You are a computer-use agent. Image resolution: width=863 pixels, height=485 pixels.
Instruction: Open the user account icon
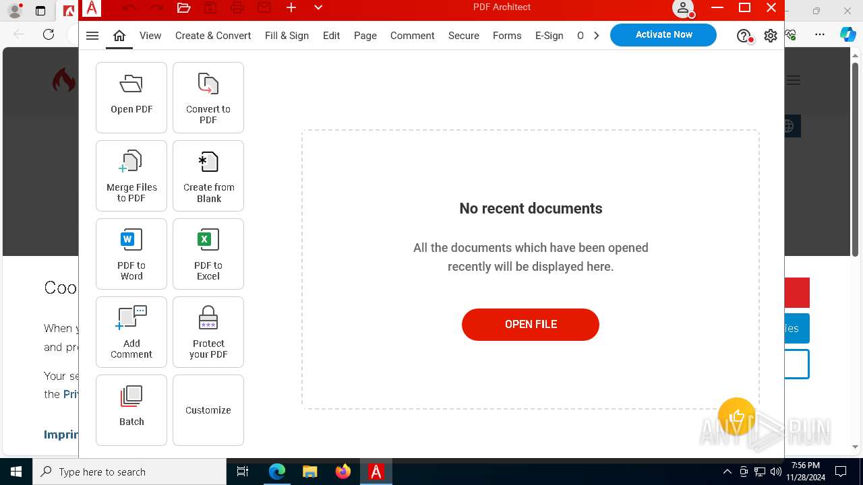click(683, 8)
